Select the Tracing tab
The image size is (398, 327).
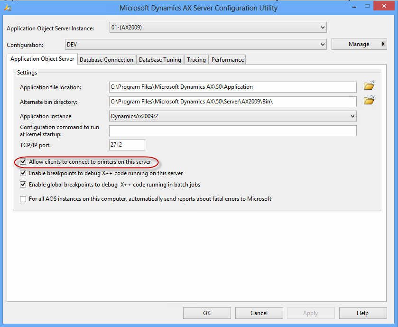pos(196,60)
